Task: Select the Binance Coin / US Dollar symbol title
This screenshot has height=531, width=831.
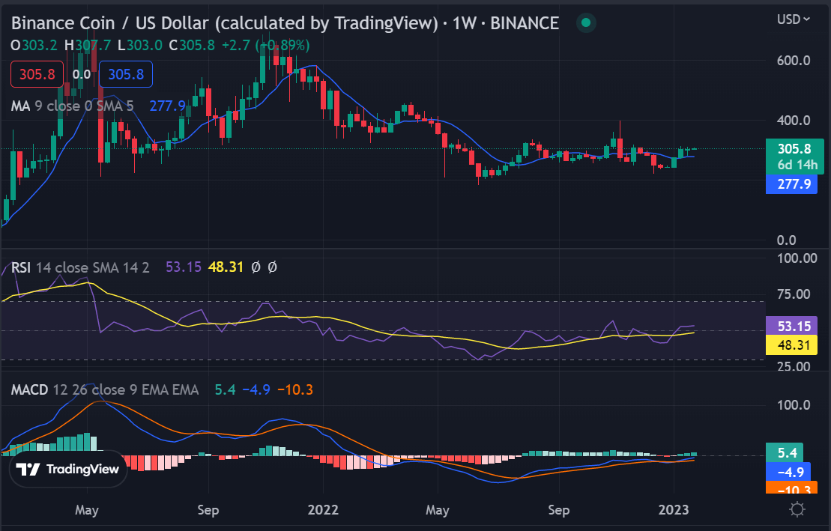Action: tap(285, 23)
